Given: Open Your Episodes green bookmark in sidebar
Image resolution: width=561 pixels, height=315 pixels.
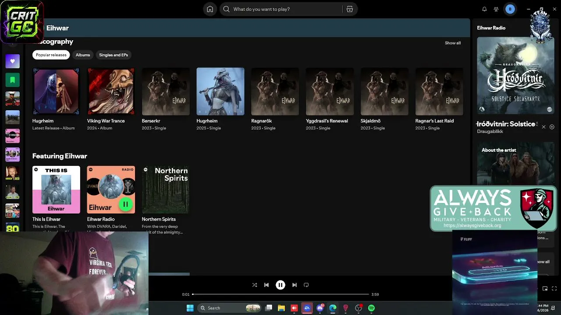Looking at the screenshot, I should coord(12,80).
